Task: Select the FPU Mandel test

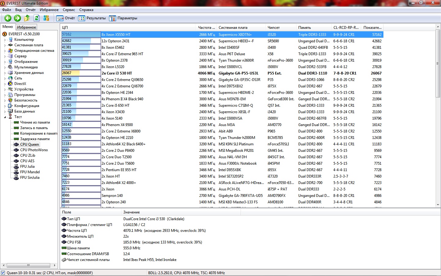Action: tap(30, 172)
